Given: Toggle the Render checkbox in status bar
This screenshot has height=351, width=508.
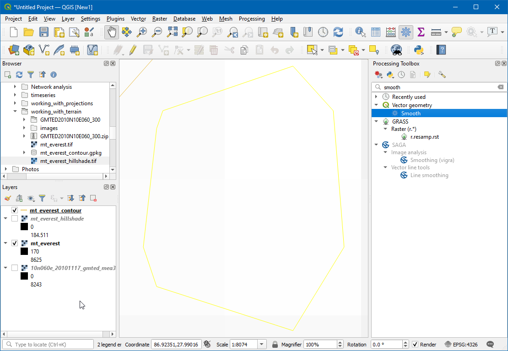Looking at the screenshot, I should (x=415, y=345).
